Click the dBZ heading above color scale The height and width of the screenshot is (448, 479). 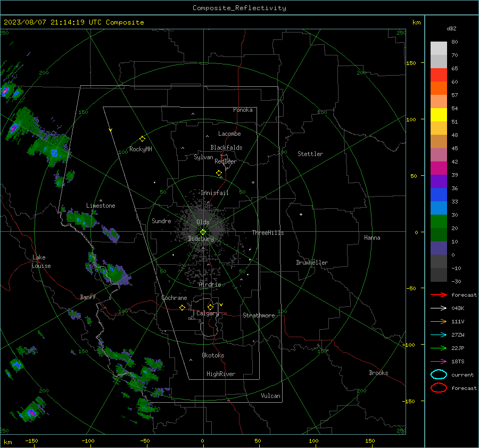pyautogui.click(x=451, y=28)
